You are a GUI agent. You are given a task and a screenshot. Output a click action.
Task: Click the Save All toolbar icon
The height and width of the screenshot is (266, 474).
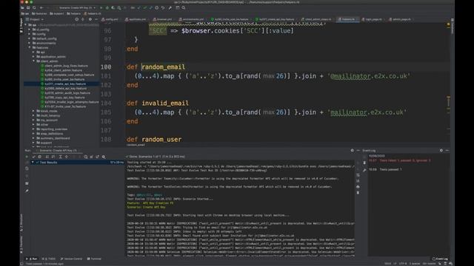[28, 8]
